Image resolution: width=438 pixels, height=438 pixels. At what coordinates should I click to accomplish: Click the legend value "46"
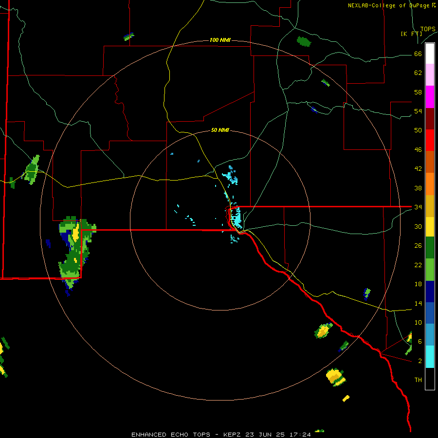(418, 150)
